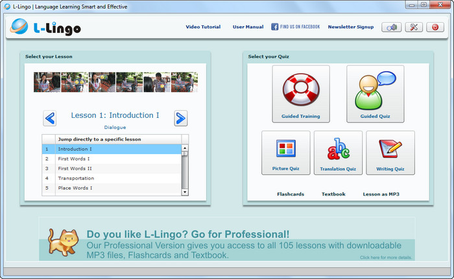Start the Picture Quiz
The width and height of the screenshot is (454, 279).
click(x=286, y=153)
